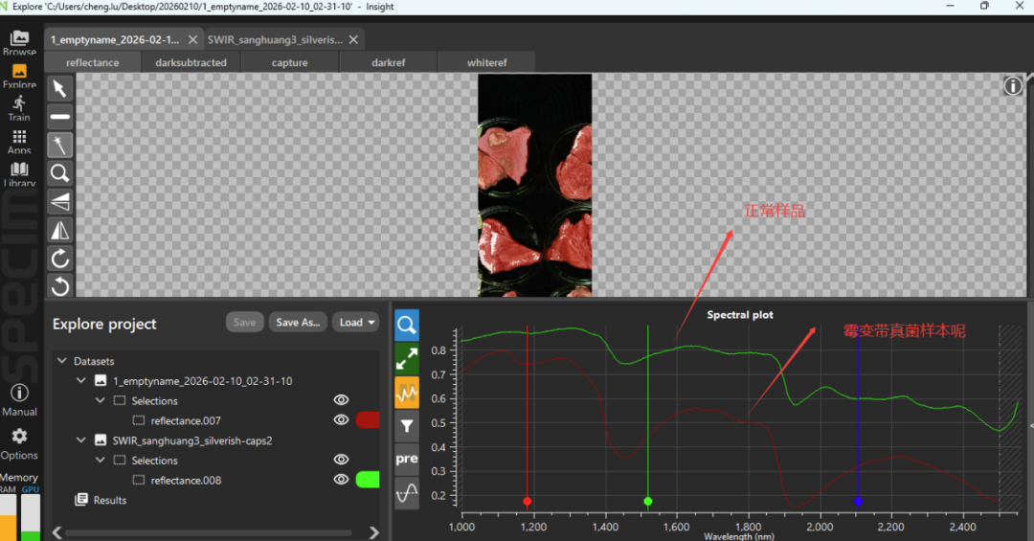
Task: Activate spectral plot zoom magnifier
Action: [x=407, y=326]
